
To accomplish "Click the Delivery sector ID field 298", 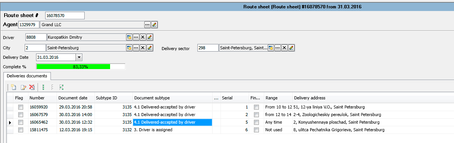I will point(208,48).
